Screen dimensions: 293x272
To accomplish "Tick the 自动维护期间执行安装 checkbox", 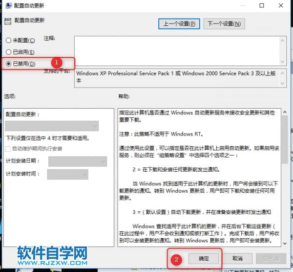I will (x=8, y=149).
